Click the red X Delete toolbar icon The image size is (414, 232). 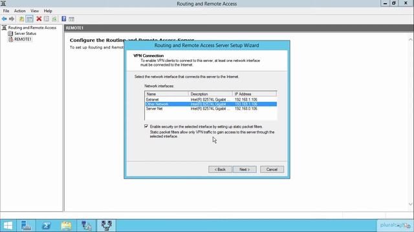pyautogui.click(x=39, y=19)
